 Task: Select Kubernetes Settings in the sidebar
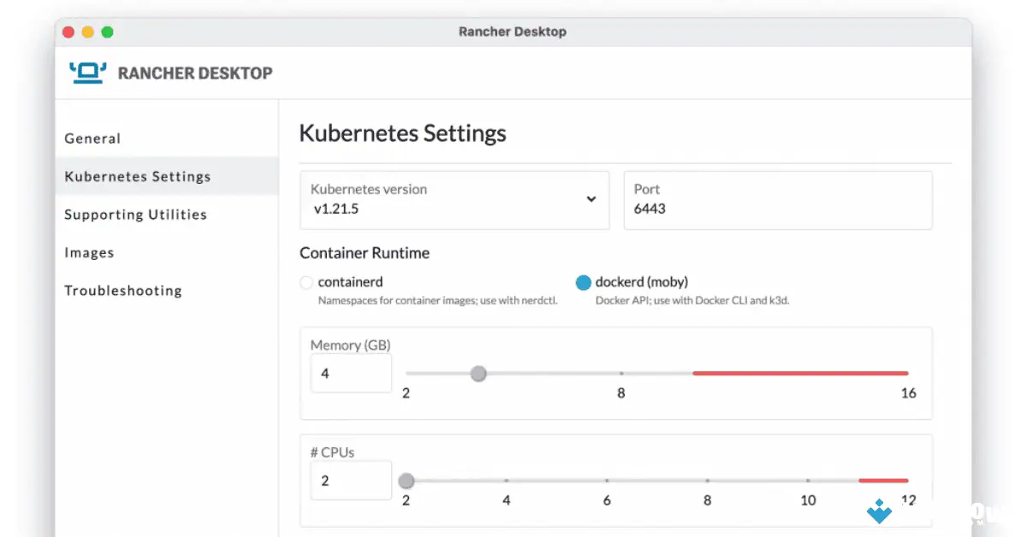click(138, 177)
